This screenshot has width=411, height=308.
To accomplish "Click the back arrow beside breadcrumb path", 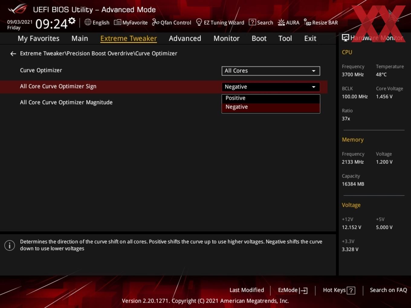I will 13,53.
